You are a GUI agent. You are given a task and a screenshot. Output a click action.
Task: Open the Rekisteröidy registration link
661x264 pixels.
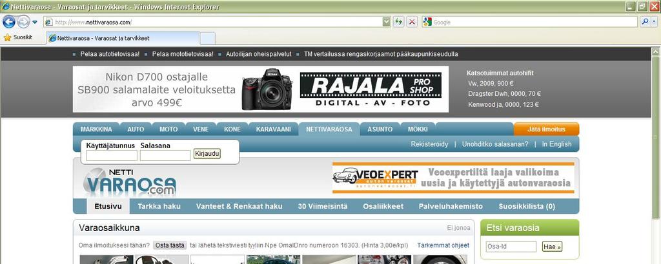pyautogui.click(x=429, y=144)
